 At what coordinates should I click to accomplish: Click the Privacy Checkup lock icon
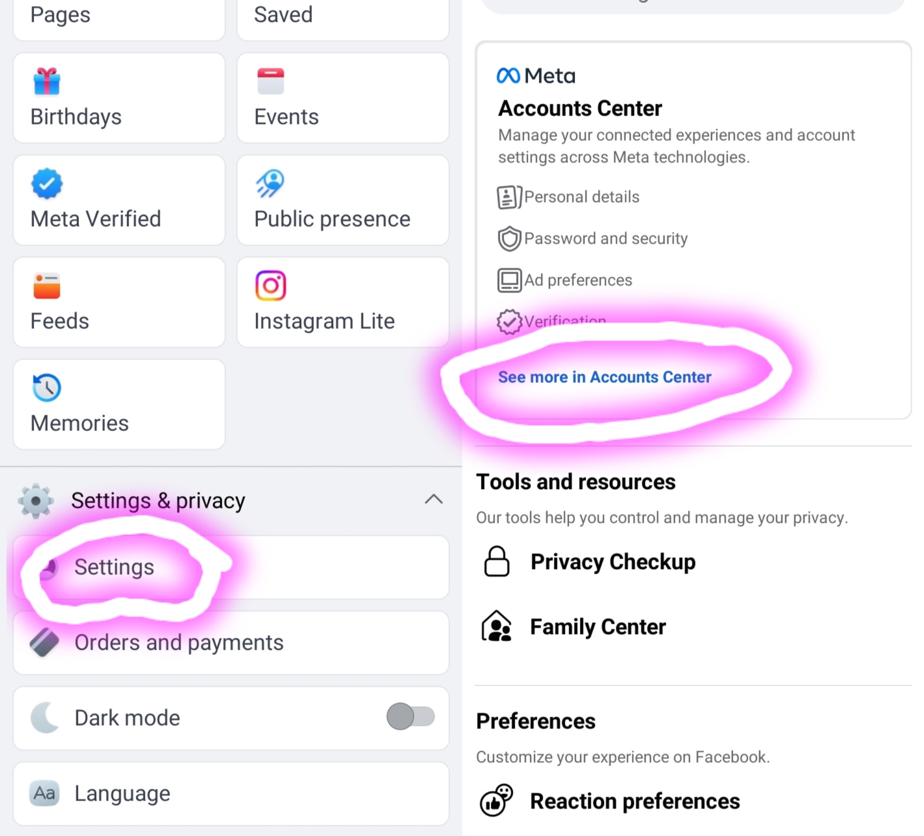496,561
